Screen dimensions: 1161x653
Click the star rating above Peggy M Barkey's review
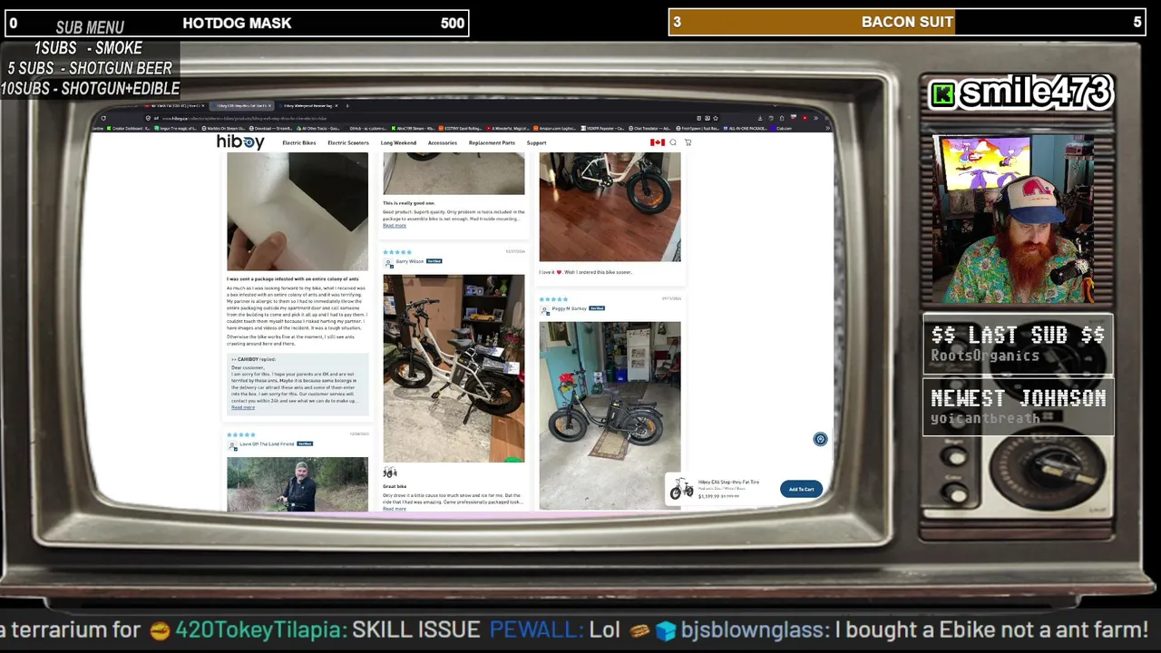click(553, 299)
